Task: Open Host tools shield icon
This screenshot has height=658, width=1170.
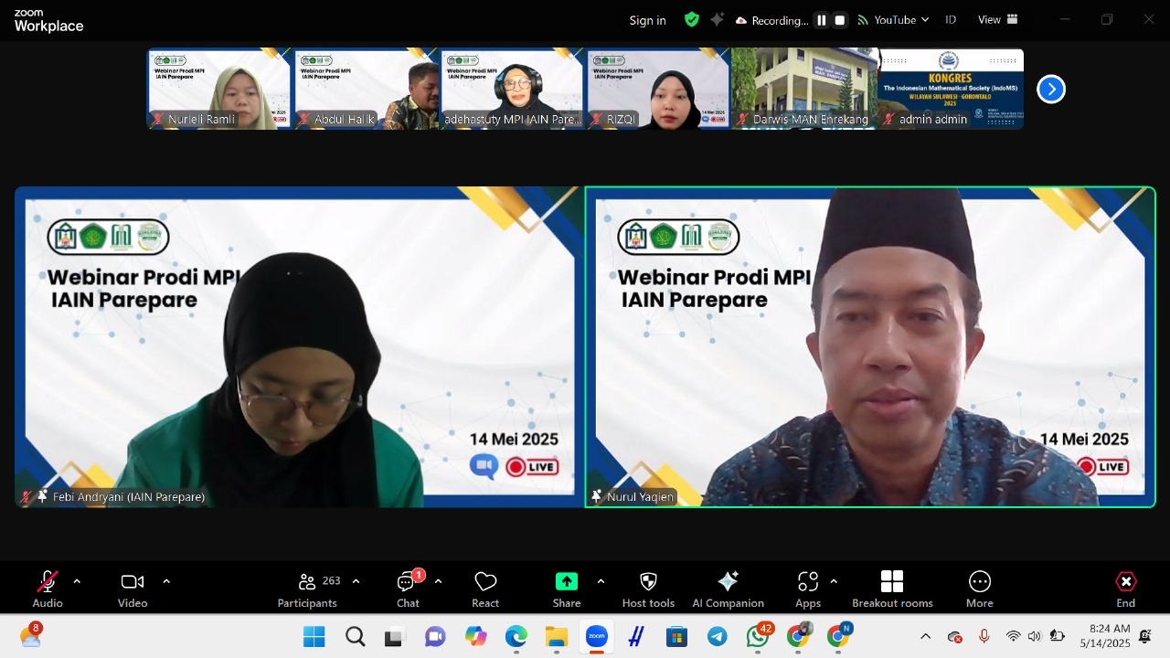Action: coord(648,589)
